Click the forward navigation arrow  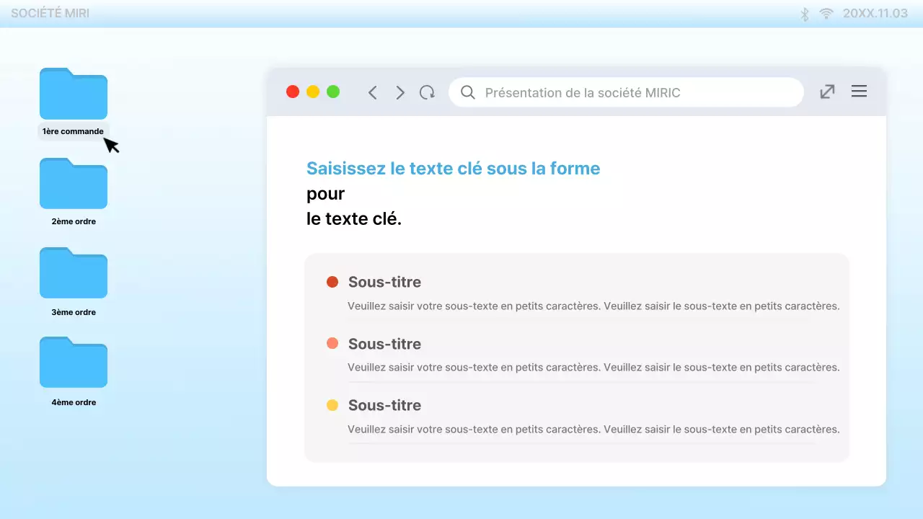(399, 92)
